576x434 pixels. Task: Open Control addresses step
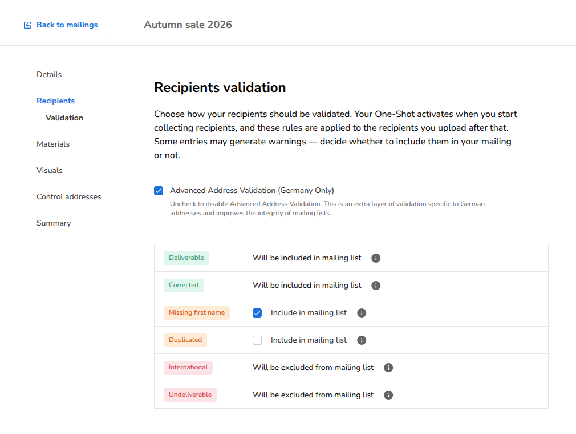point(68,197)
